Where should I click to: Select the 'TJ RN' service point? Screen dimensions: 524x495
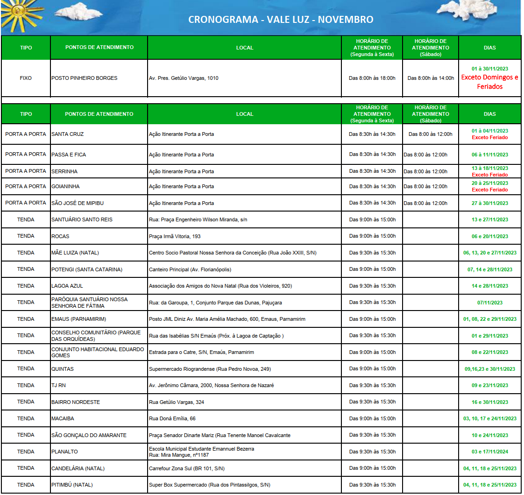[x=58, y=385]
